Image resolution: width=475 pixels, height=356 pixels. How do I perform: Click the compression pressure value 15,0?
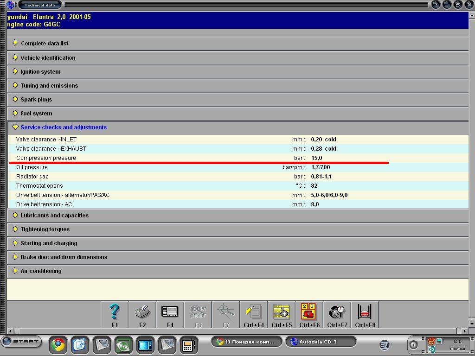click(316, 158)
